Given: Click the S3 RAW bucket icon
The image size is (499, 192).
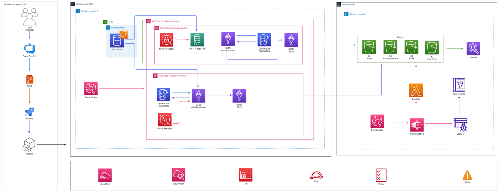Looking at the screenshot, I should (x=411, y=47).
